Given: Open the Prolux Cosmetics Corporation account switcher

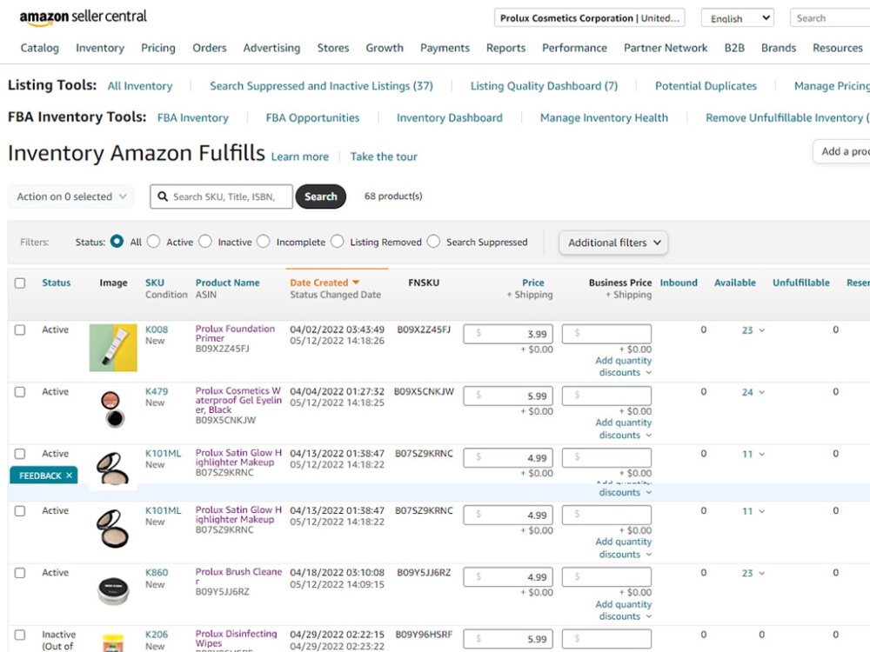Looking at the screenshot, I should tap(589, 17).
